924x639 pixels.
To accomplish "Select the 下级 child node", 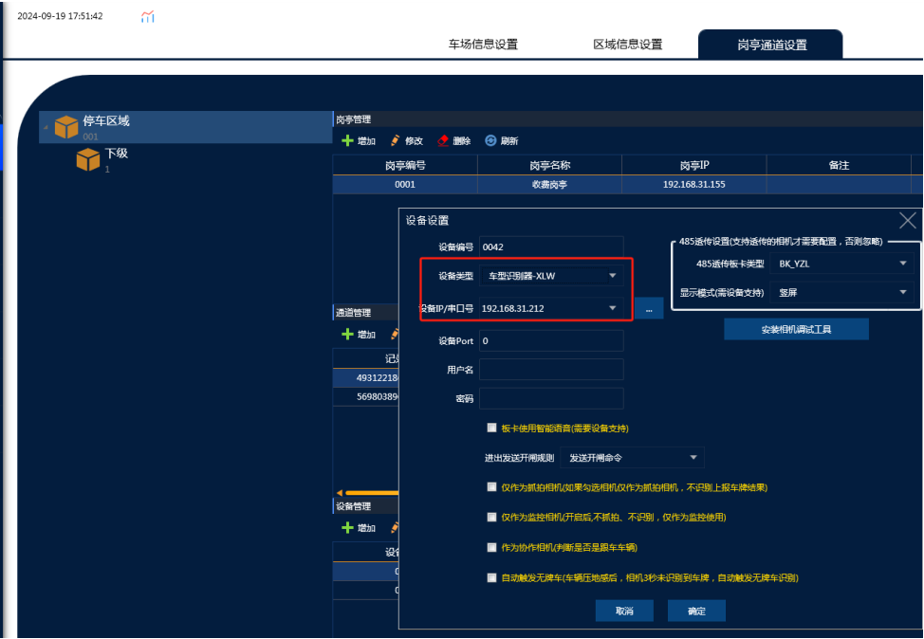I will (102, 159).
